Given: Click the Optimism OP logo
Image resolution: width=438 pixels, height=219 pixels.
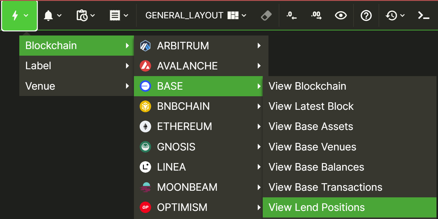Looking at the screenshot, I should [145, 207].
